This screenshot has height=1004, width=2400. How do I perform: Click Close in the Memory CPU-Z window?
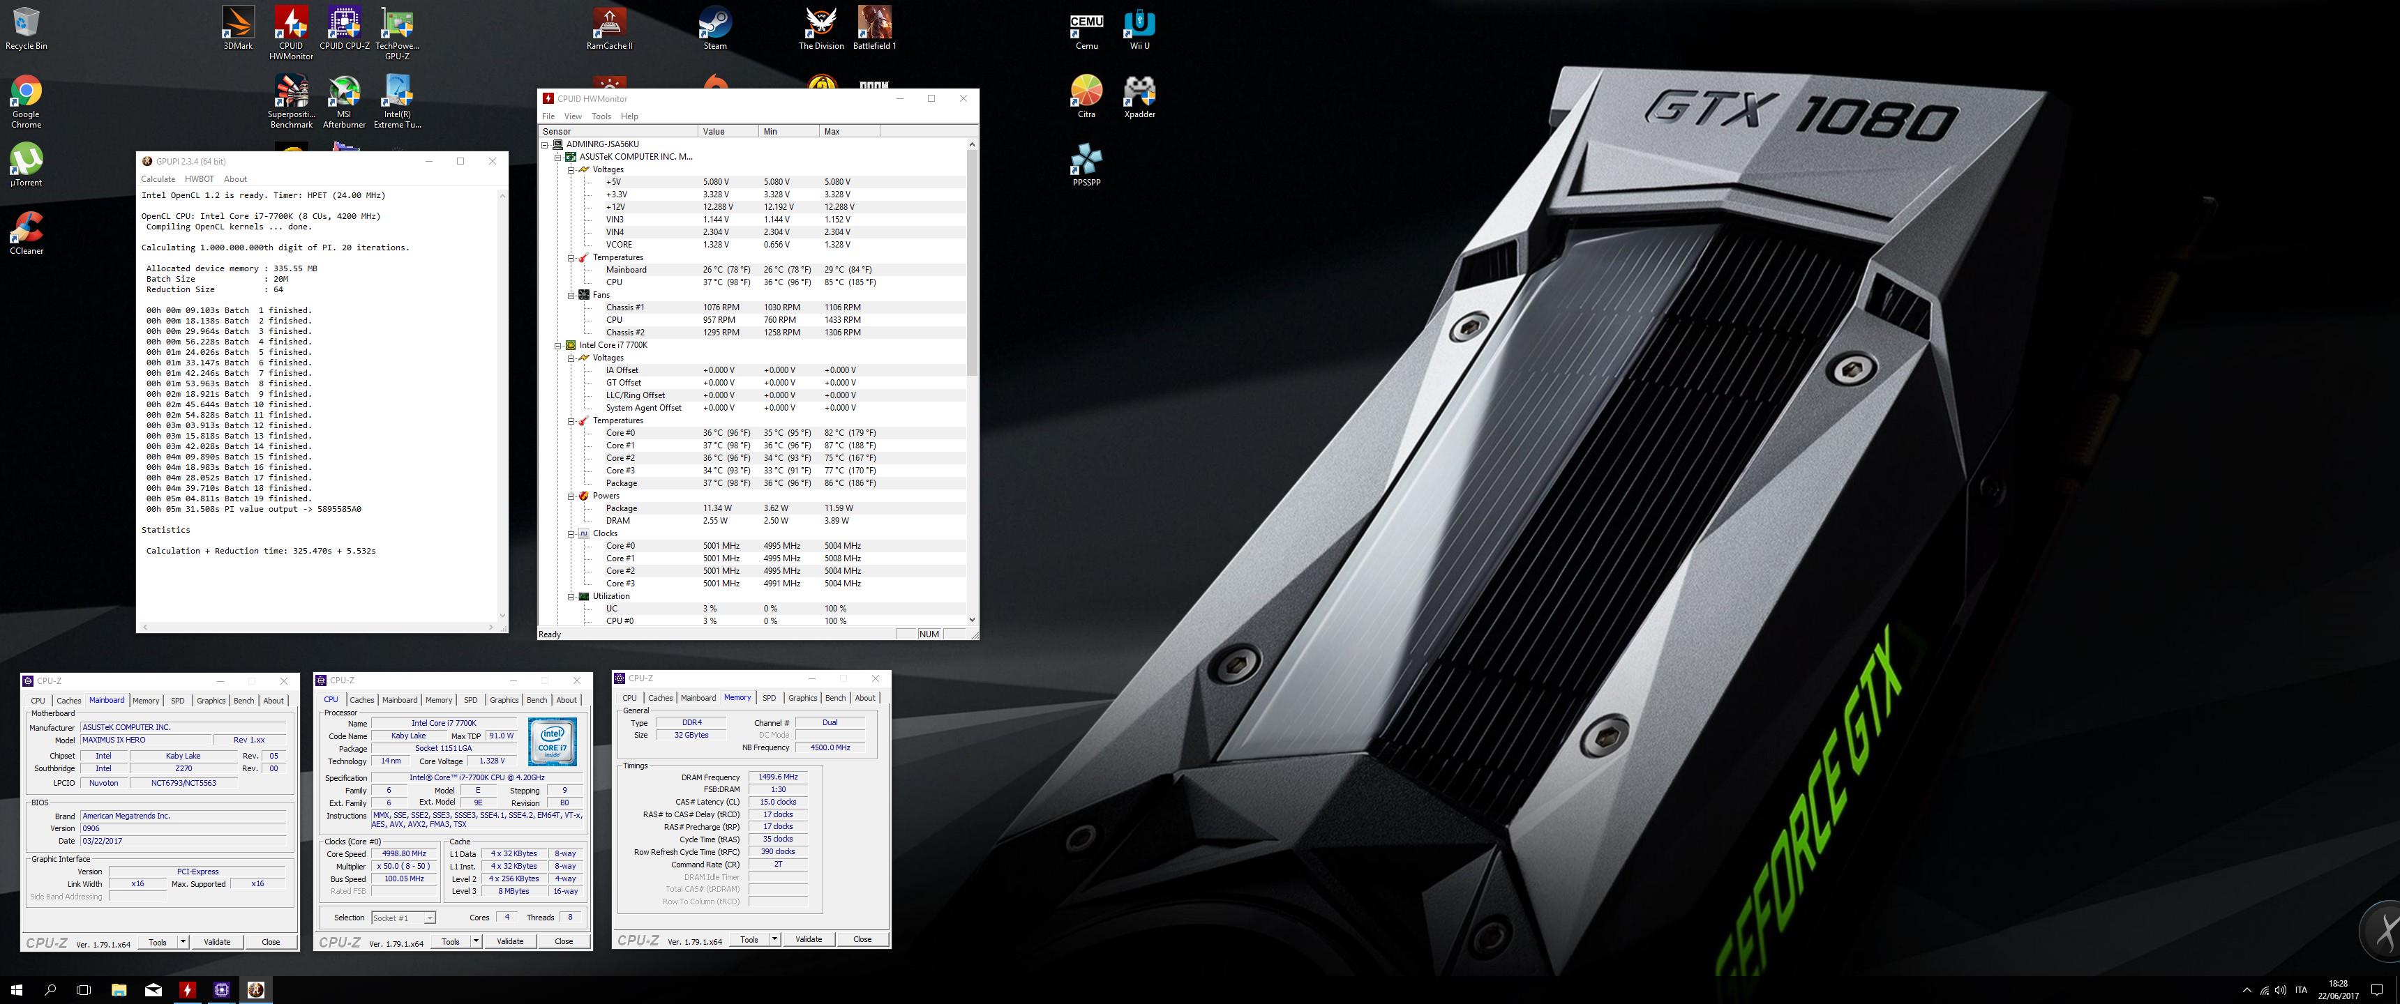pyautogui.click(x=863, y=938)
